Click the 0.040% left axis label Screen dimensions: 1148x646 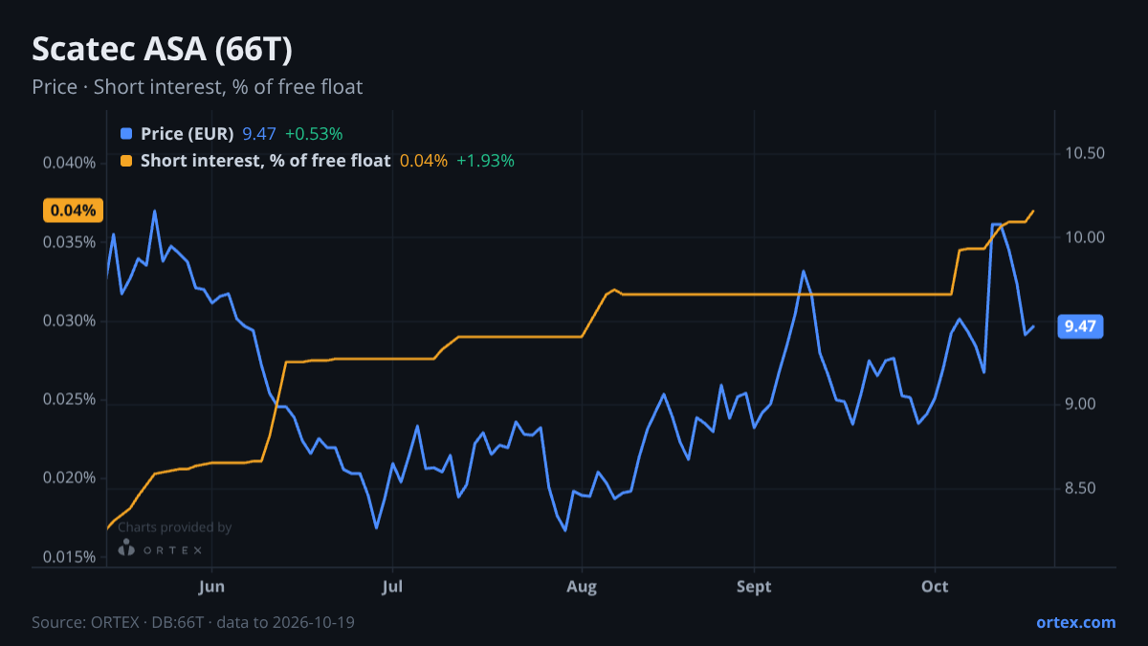[70, 163]
